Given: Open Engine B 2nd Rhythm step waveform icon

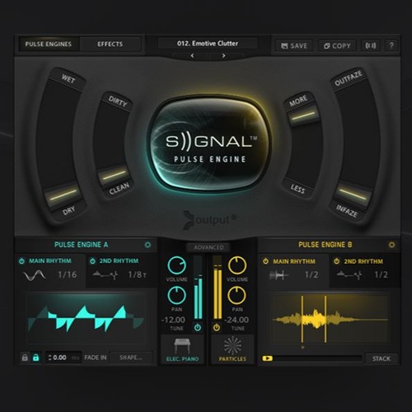Looking at the screenshot, I should click(x=349, y=274).
